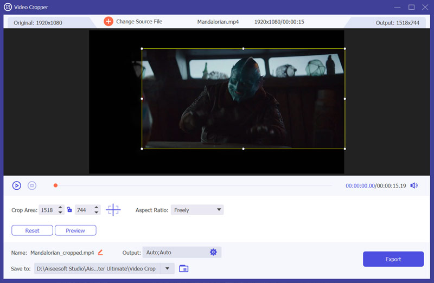Click the Preview button
The height and width of the screenshot is (283, 434).
75,230
